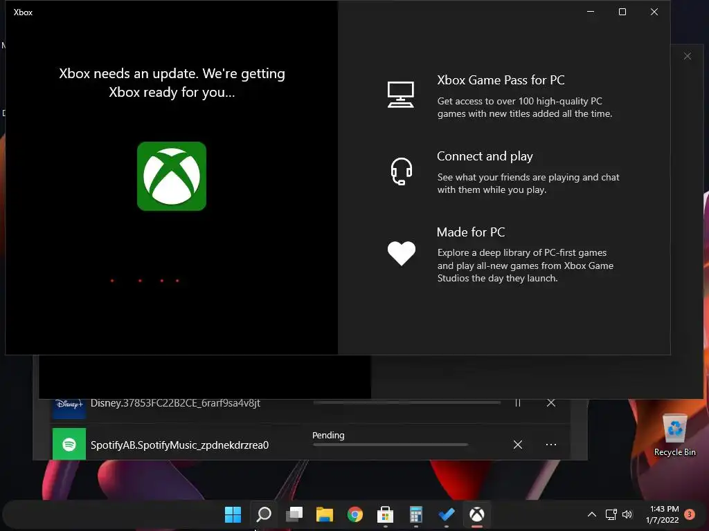
Task: Click the Xbox Game Pass PC monitor icon
Action: point(401,94)
